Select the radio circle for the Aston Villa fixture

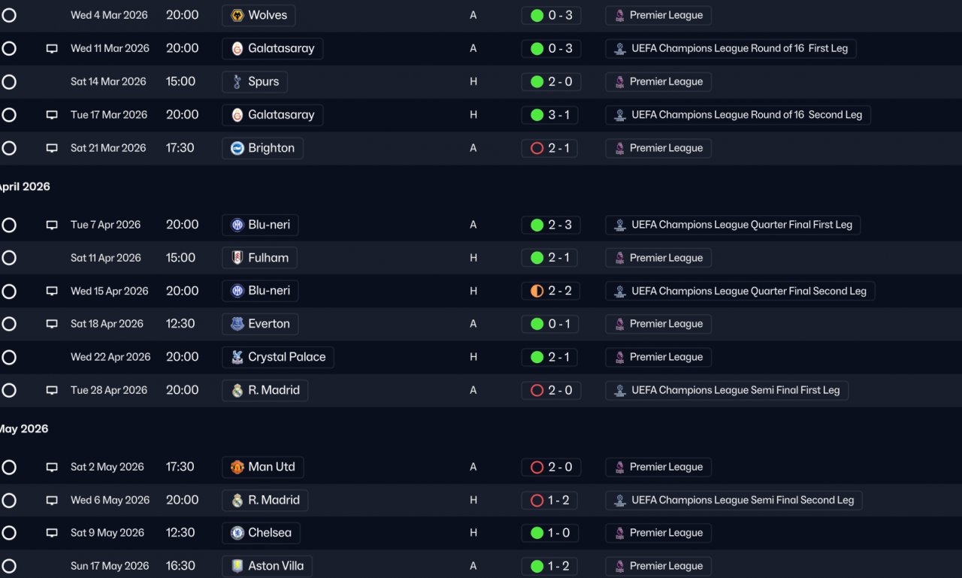click(x=9, y=566)
